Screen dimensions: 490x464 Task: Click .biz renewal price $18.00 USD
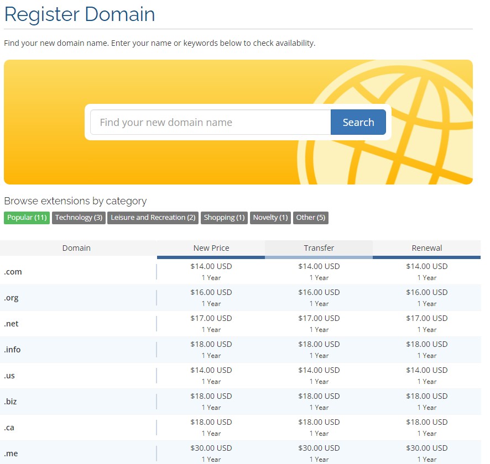pyautogui.click(x=427, y=396)
